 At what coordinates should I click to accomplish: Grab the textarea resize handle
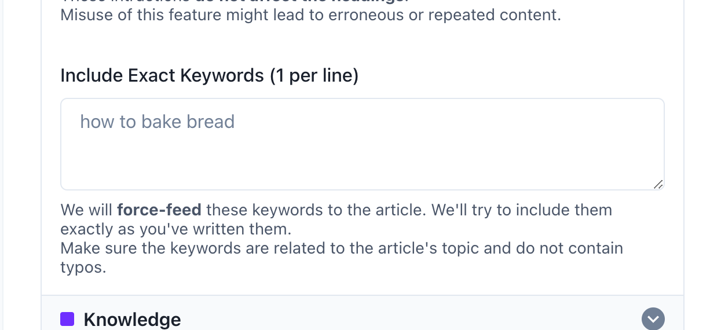click(658, 184)
